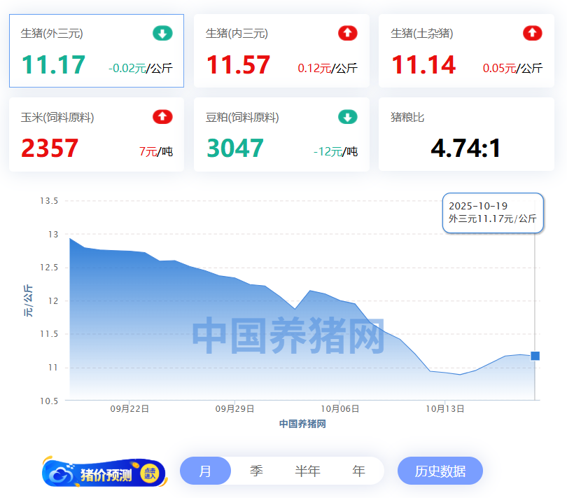Click the red up arrow on 生猪(内三元) card
This screenshot has height=498, width=567.
click(x=347, y=33)
